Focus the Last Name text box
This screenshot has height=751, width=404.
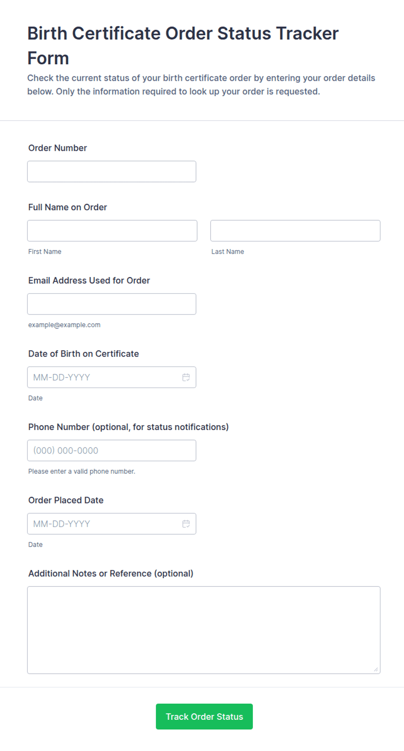295,231
